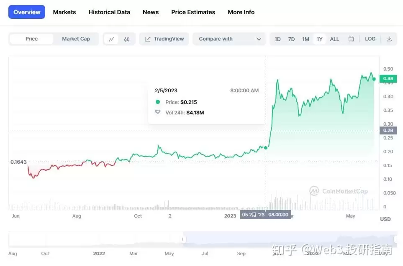The width and height of the screenshot is (403, 266).
Task: Open the date range calendar picker
Action: [351, 38]
